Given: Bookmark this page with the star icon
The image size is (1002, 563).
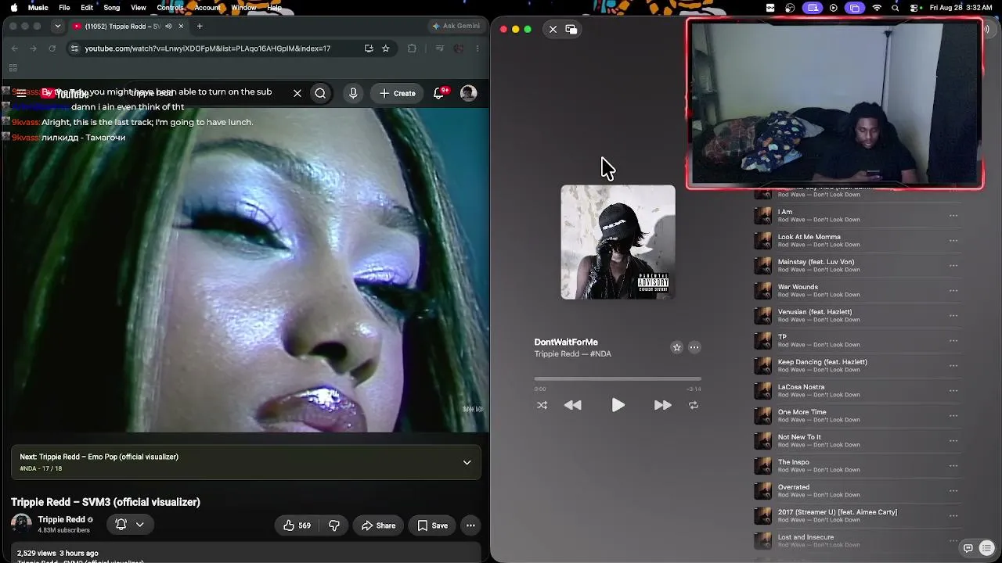Looking at the screenshot, I should coord(386,48).
